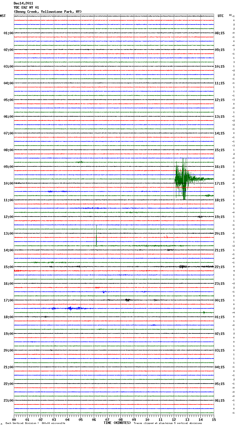Click the 01:15 UTC time label
Screen dimensions: 236x427
pos(220,317)
